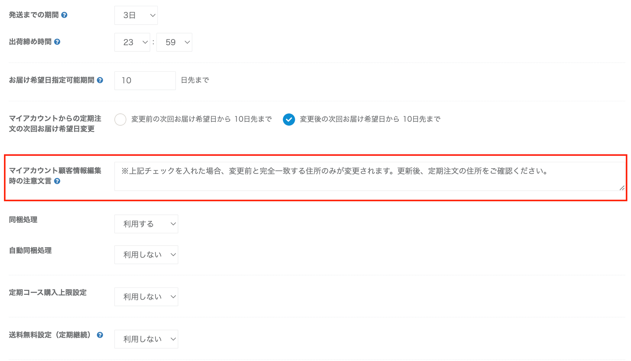Viewport: 631px width, 361px height.
Task: Open help for お届け希望日指定可能期間
Action: pyautogui.click(x=100, y=80)
